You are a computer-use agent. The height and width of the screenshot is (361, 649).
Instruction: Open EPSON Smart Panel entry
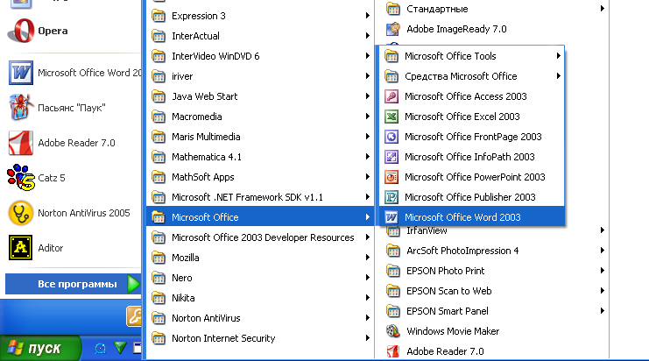[x=492, y=311]
